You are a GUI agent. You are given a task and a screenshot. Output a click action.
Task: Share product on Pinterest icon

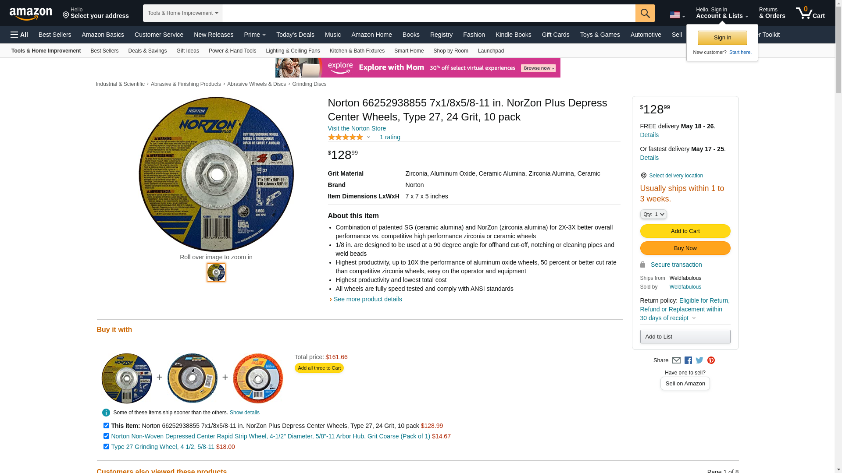click(711, 360)
